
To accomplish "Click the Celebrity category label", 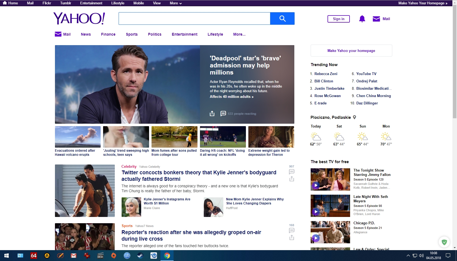I will point(129,166).
